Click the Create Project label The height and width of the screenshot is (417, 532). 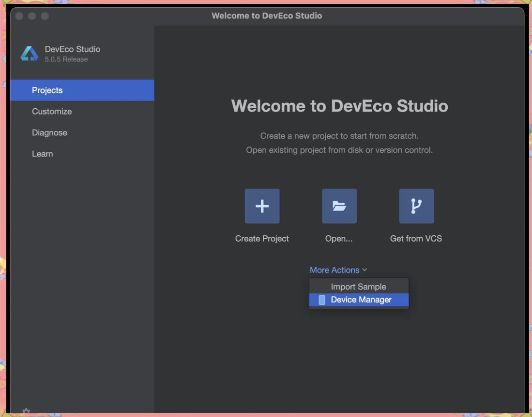(x=262, y=239)
